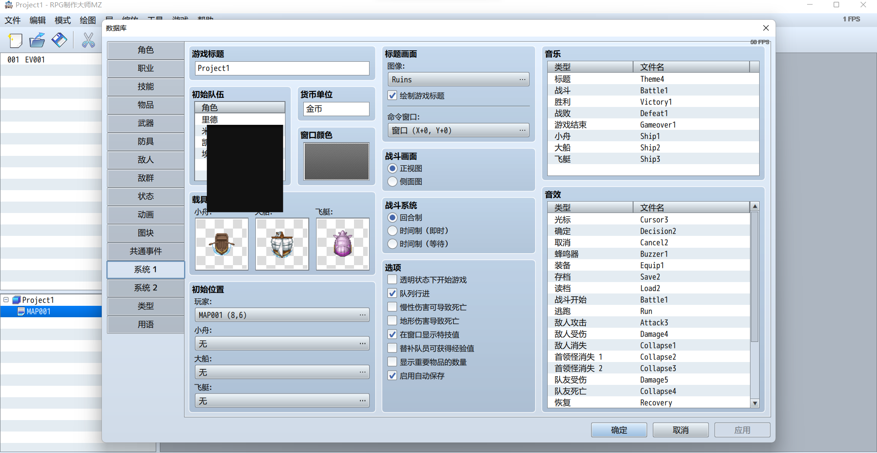This screenshot has height=453, width=877.
Task: Click the Save Project toolbar icon
Action: [x=59, y=40]
